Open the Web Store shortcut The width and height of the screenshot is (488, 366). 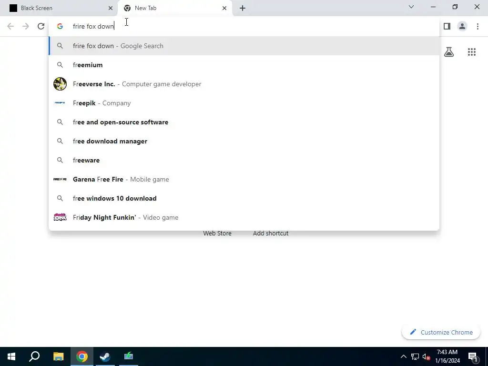217,234
